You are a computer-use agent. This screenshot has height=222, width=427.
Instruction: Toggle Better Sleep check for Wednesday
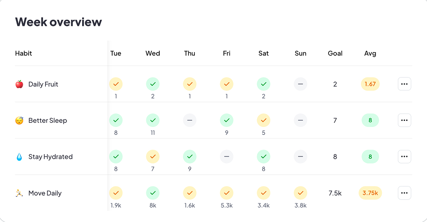tap(153, 120)
